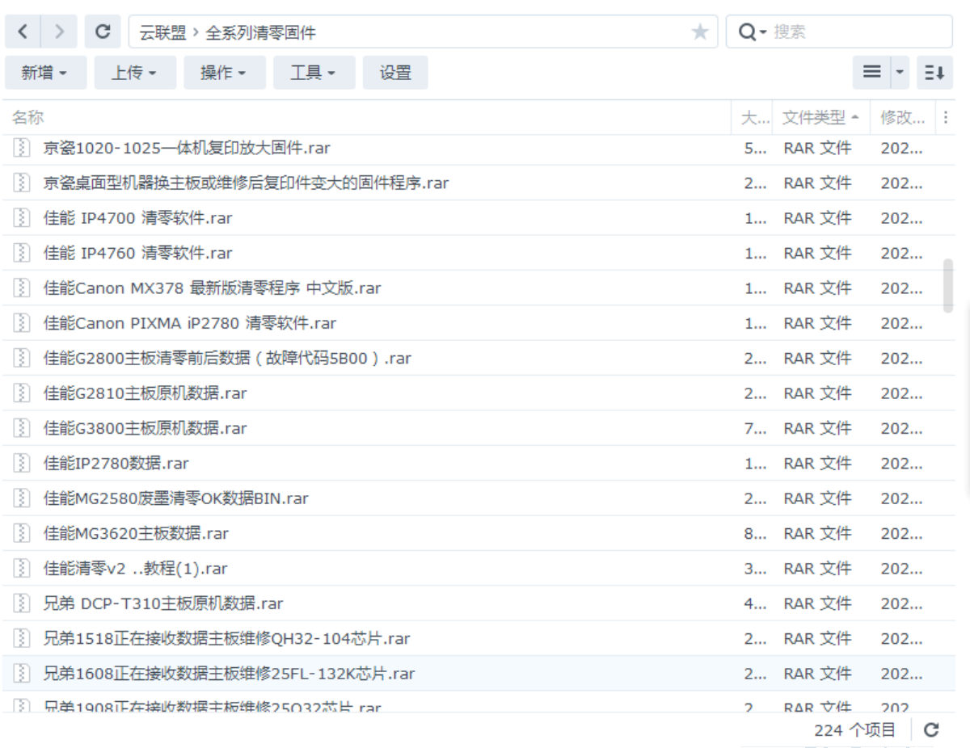Open sort order options icon
Screen dimensions: 970x748
click(x=935, y=73)
